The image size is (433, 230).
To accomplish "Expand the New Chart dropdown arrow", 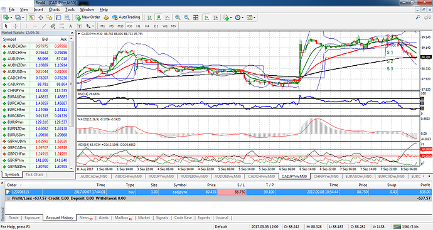I will coord(11,18).
